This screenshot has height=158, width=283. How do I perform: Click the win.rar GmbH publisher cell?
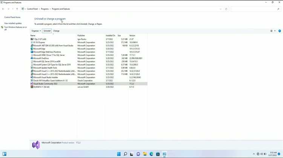(x=83, y=87)
